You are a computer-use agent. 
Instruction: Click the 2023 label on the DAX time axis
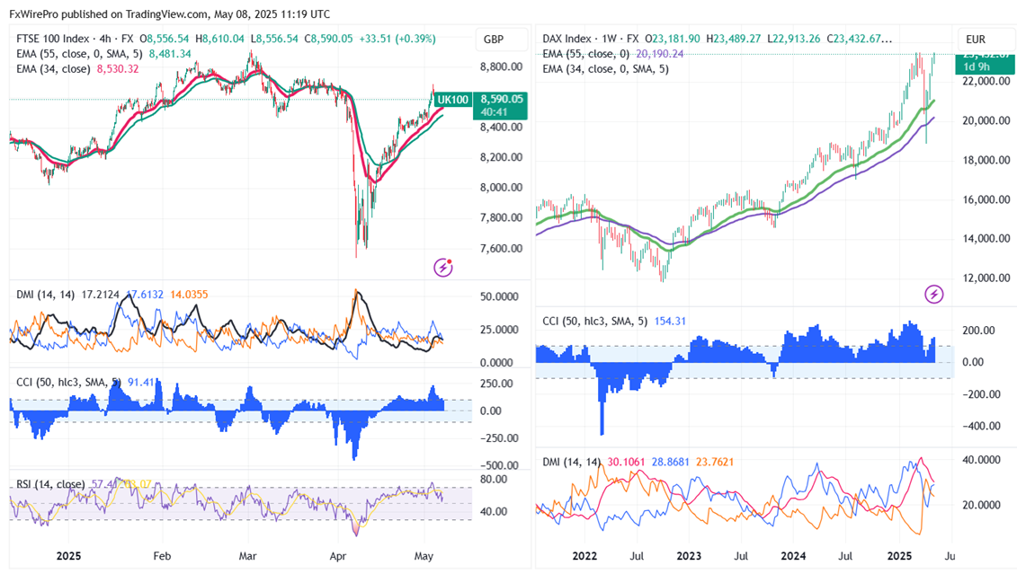(688, 556)
